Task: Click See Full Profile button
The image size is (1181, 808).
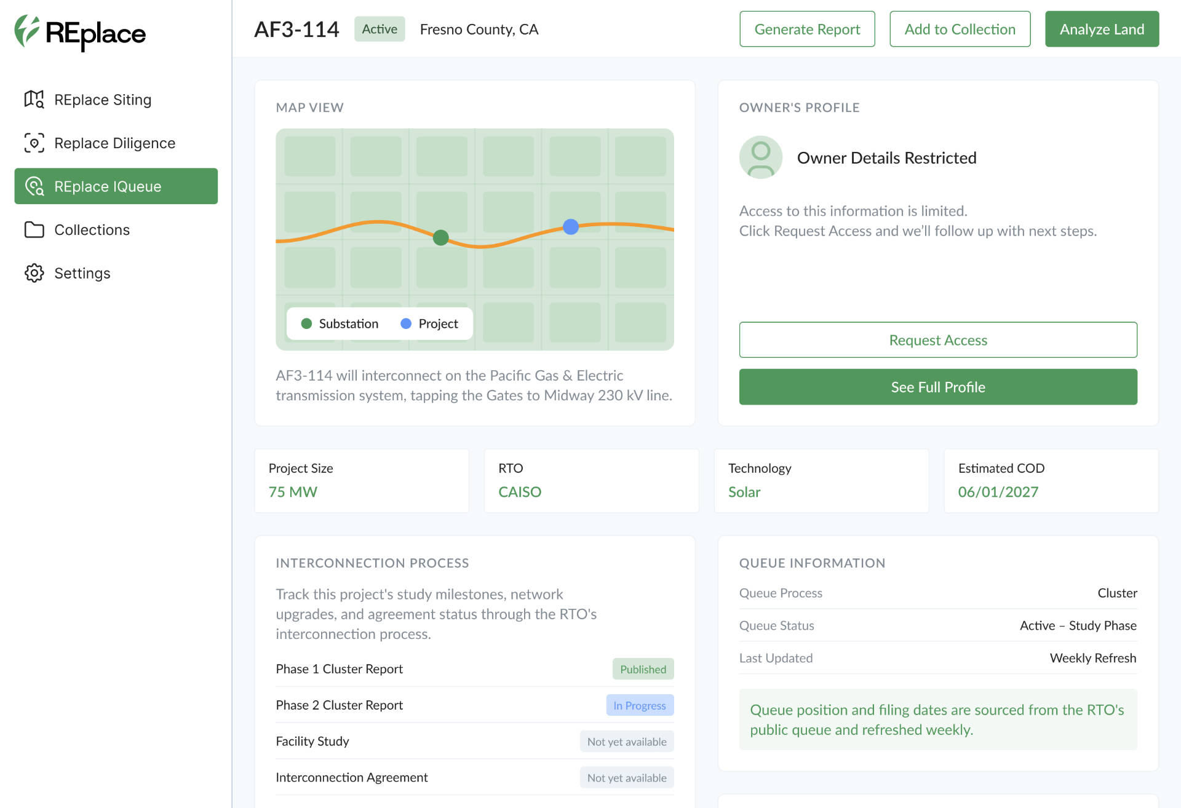Action: pyautogui.click(x=938, y=387)
